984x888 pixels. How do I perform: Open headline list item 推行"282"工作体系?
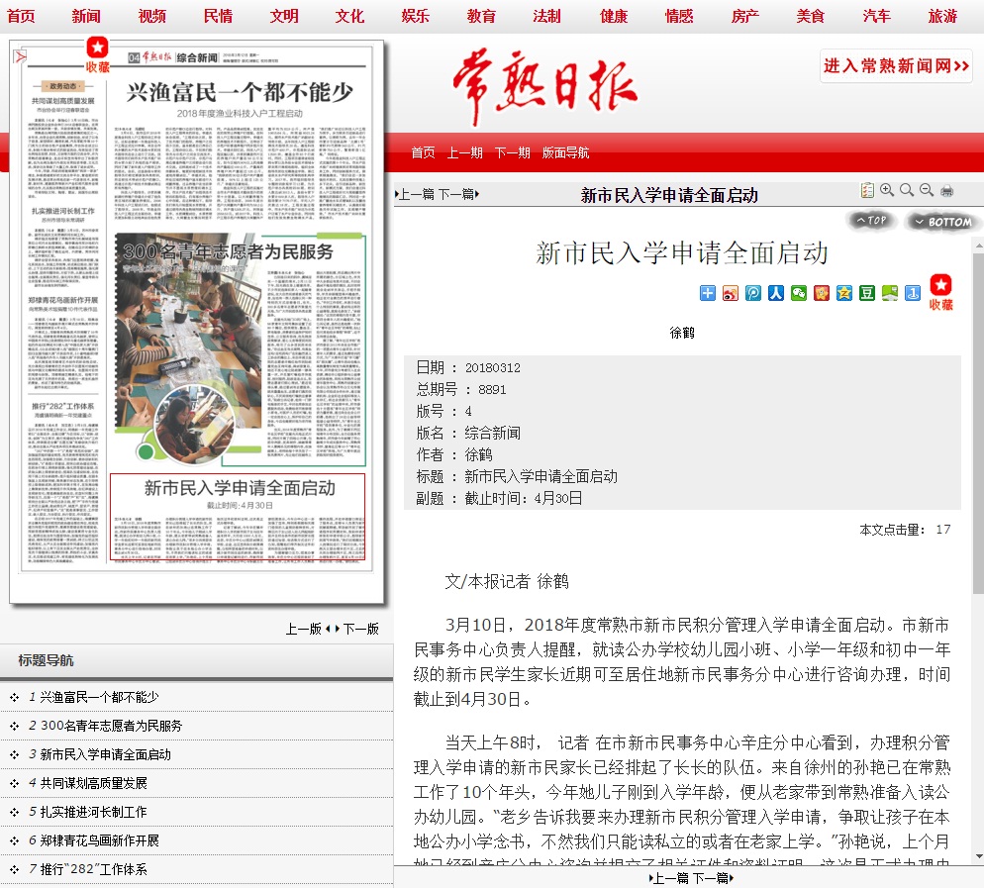(93, 869)
